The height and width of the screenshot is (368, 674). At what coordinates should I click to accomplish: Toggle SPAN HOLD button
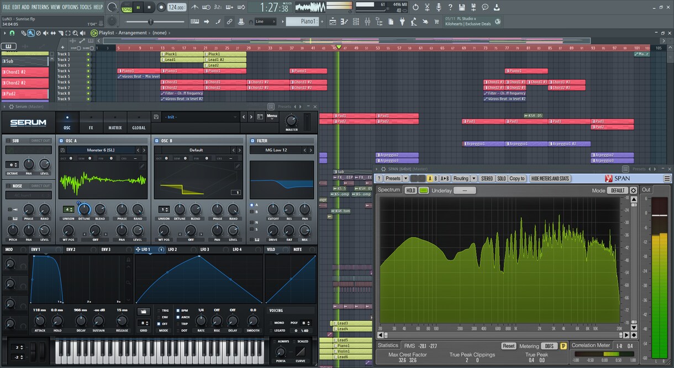click(x=410, y=190)
